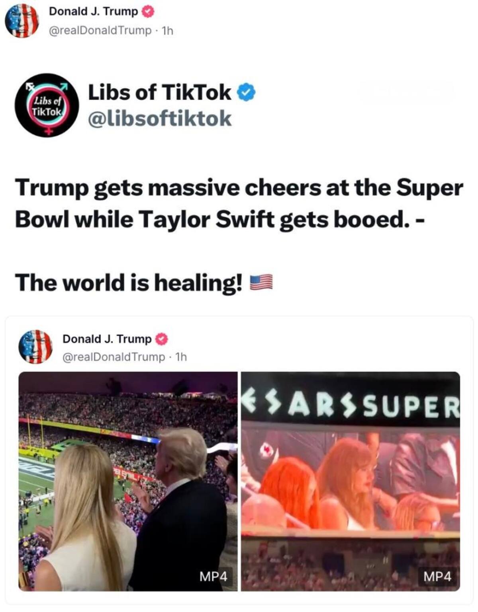Click the Libs of TikTok profile logo
The width and height of the screenshot is (478, 612).
coord(47,105)
